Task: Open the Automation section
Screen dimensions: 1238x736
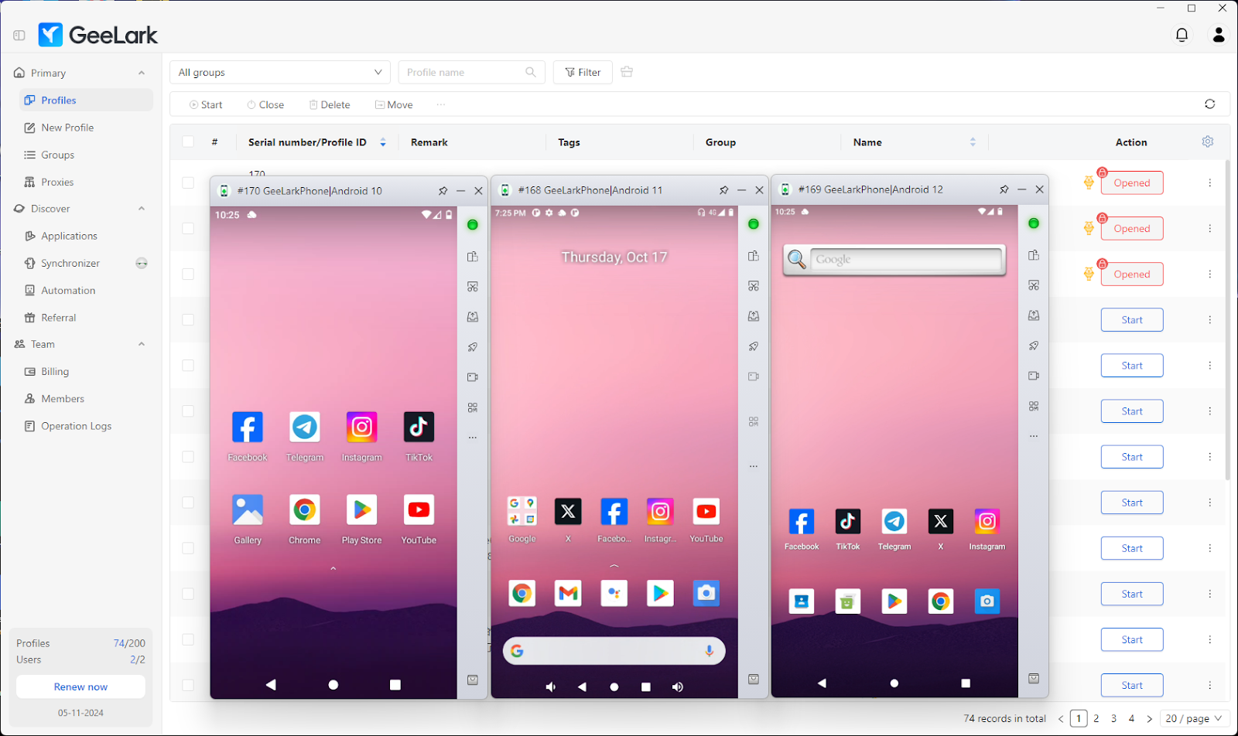Action: 68,290
